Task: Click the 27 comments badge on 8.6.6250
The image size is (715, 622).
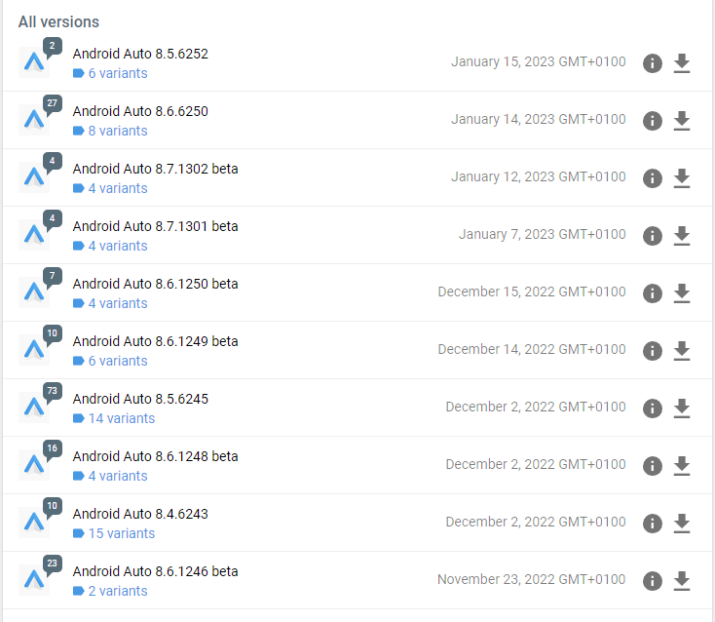Action: [x=53, y=103]
